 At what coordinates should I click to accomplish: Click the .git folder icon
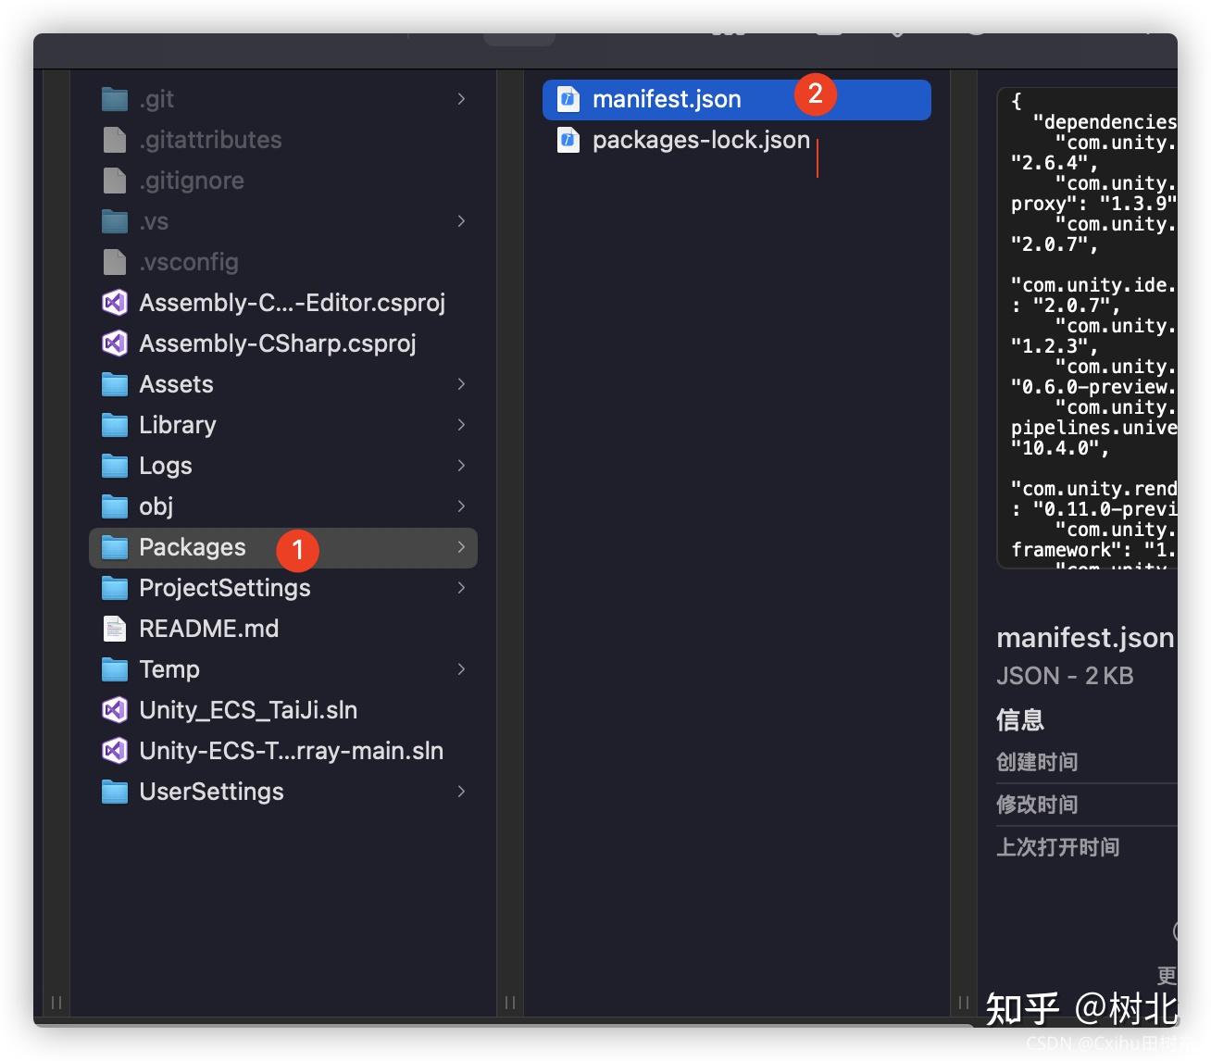(114, 98)
